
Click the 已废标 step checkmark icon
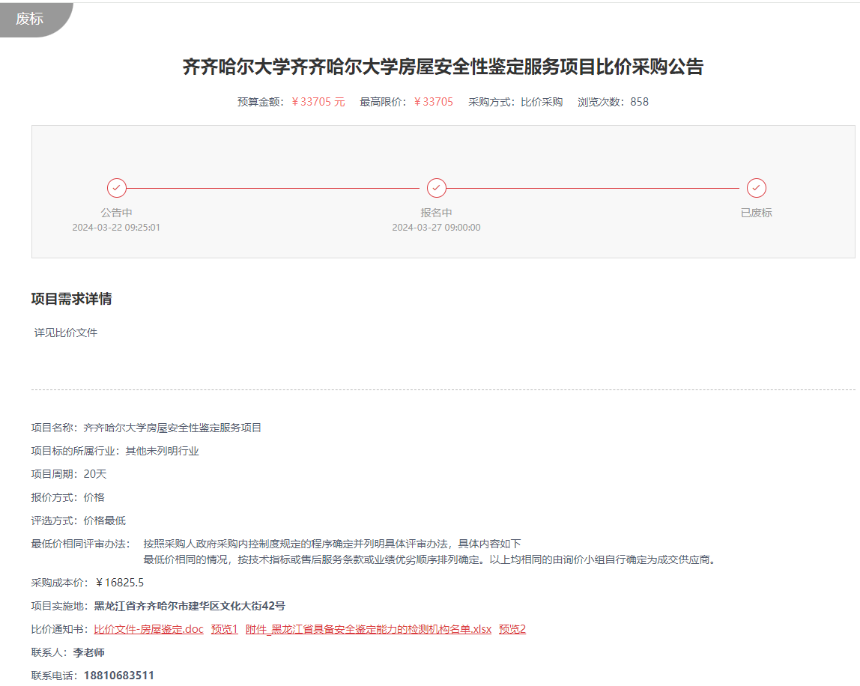(x=757, y=188)
